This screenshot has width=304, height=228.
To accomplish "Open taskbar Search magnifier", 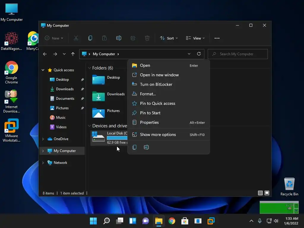I will click(x=107, y=221).
